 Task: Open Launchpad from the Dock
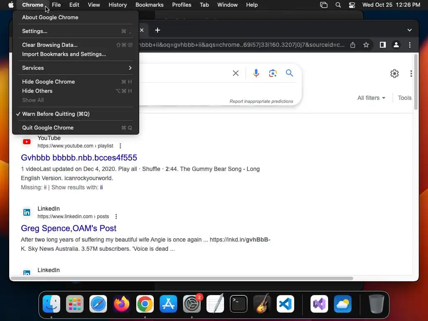(75, 304)
